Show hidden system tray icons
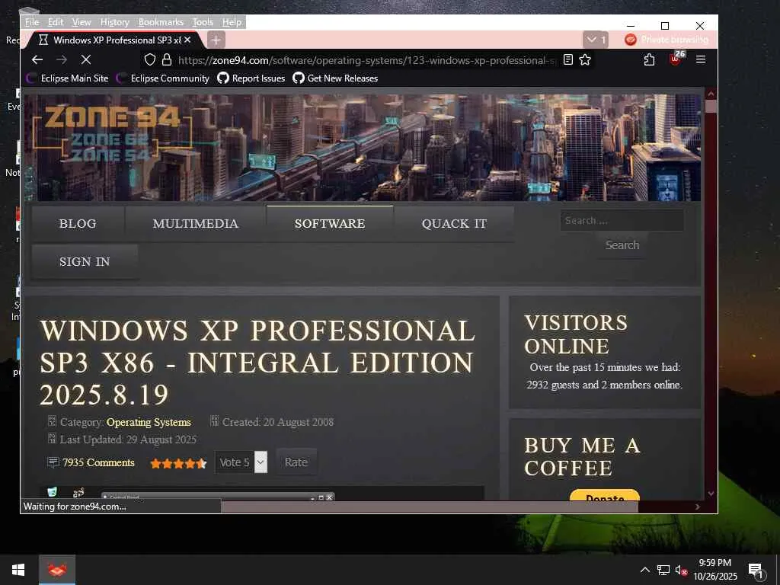Viewport: 780px width, 585px height. [x=644, y=570]
